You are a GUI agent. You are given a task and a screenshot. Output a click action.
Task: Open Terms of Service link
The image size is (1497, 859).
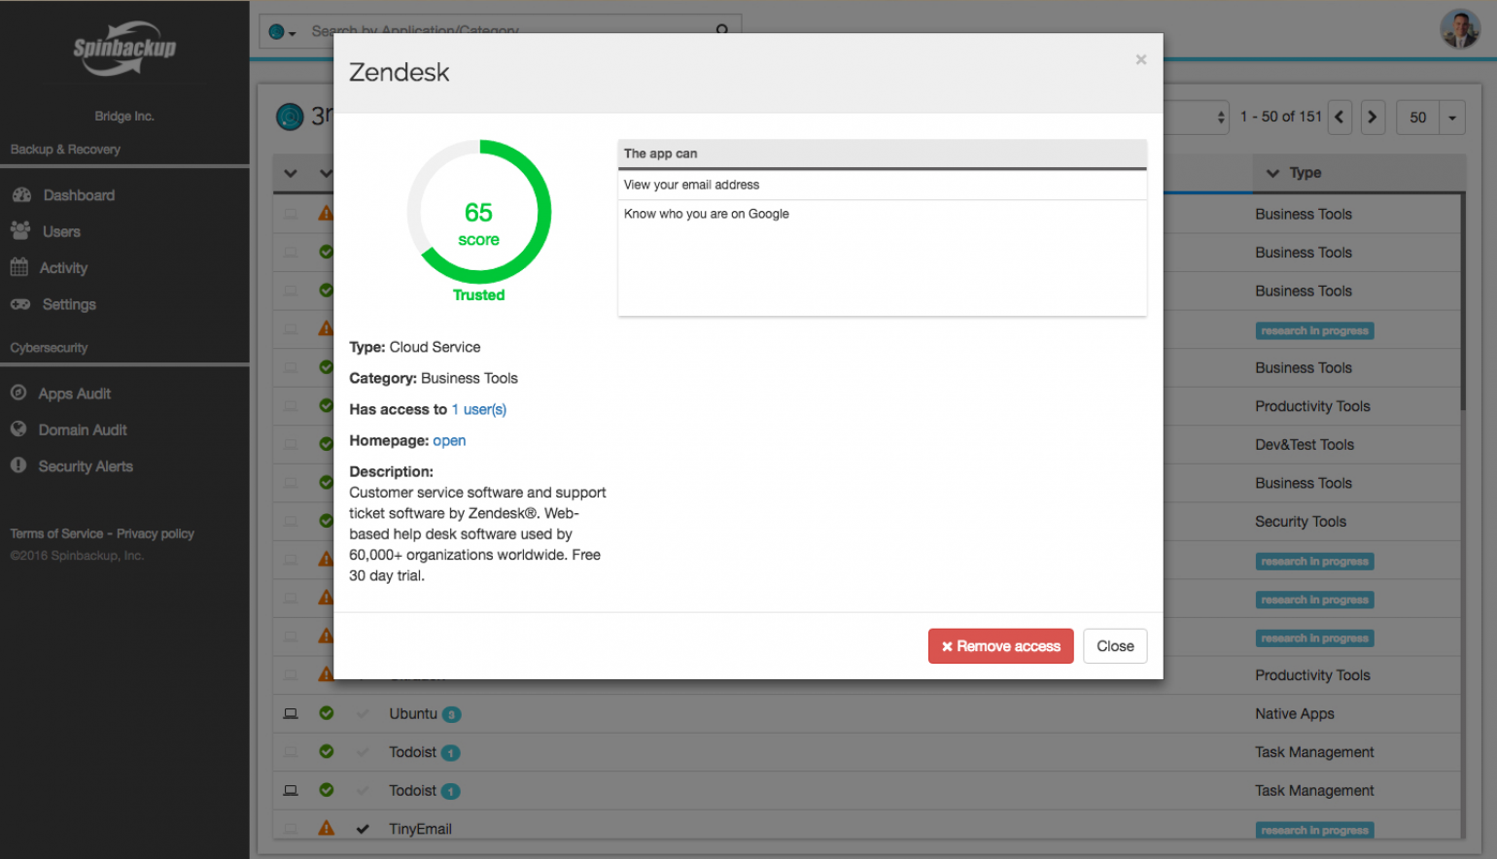coord(56,533)
